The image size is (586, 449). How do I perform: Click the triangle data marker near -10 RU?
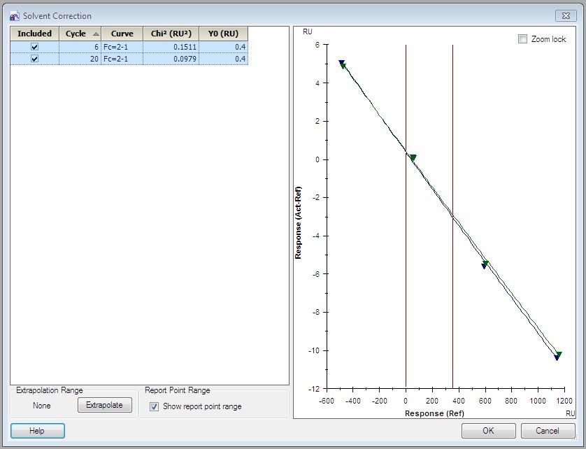tap(558, 356)
